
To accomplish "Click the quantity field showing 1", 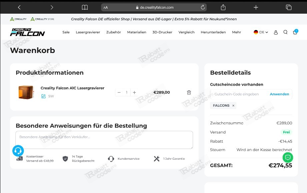I will click(127, 92).
